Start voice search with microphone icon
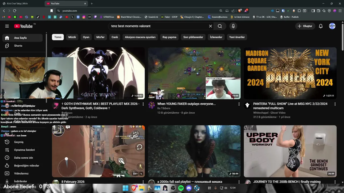The image size is (344, 193). point(233,26)
